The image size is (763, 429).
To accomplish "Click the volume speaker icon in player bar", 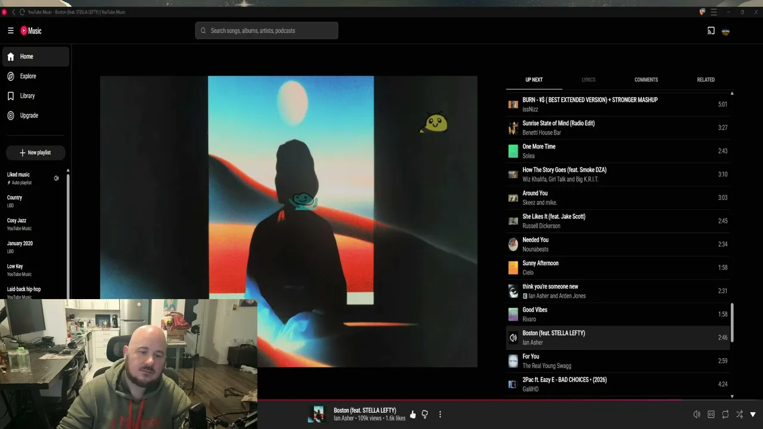I will [697, 414].
